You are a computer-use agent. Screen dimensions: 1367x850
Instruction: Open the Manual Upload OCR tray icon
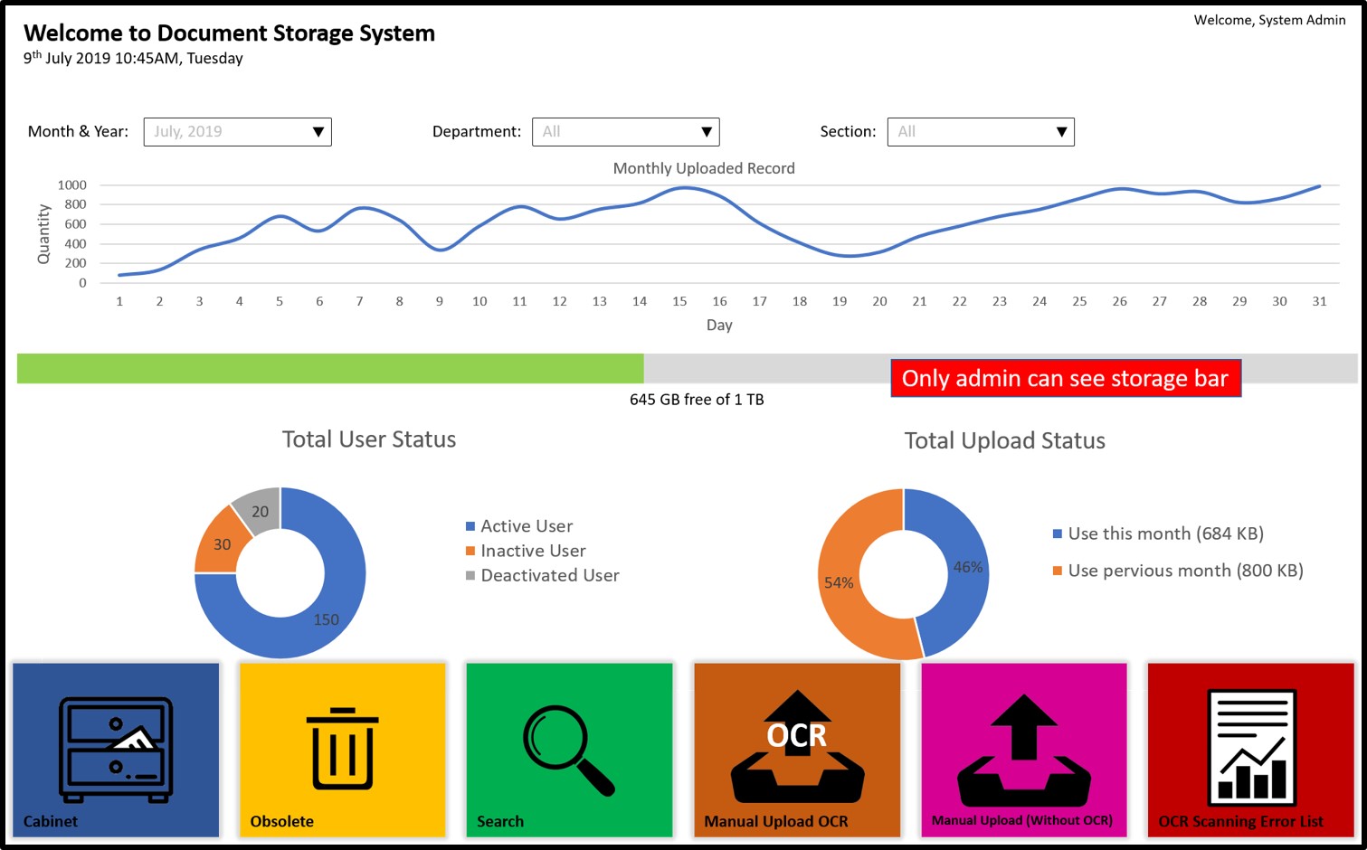(797, 749)
